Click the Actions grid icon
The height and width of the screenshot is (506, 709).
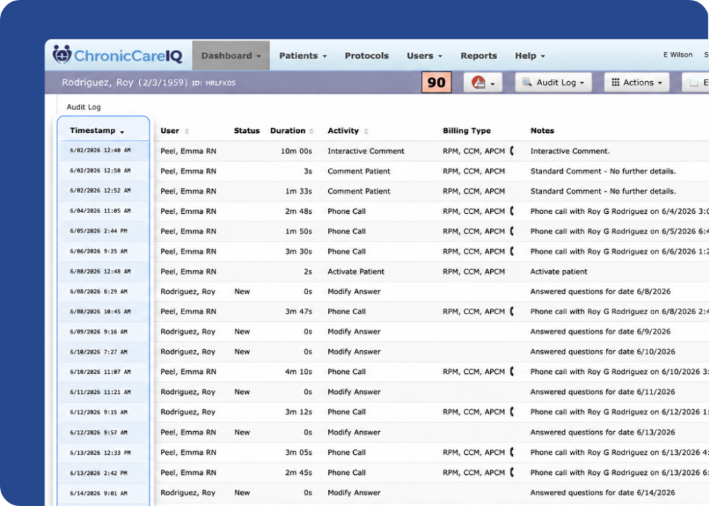click(616, 82)
